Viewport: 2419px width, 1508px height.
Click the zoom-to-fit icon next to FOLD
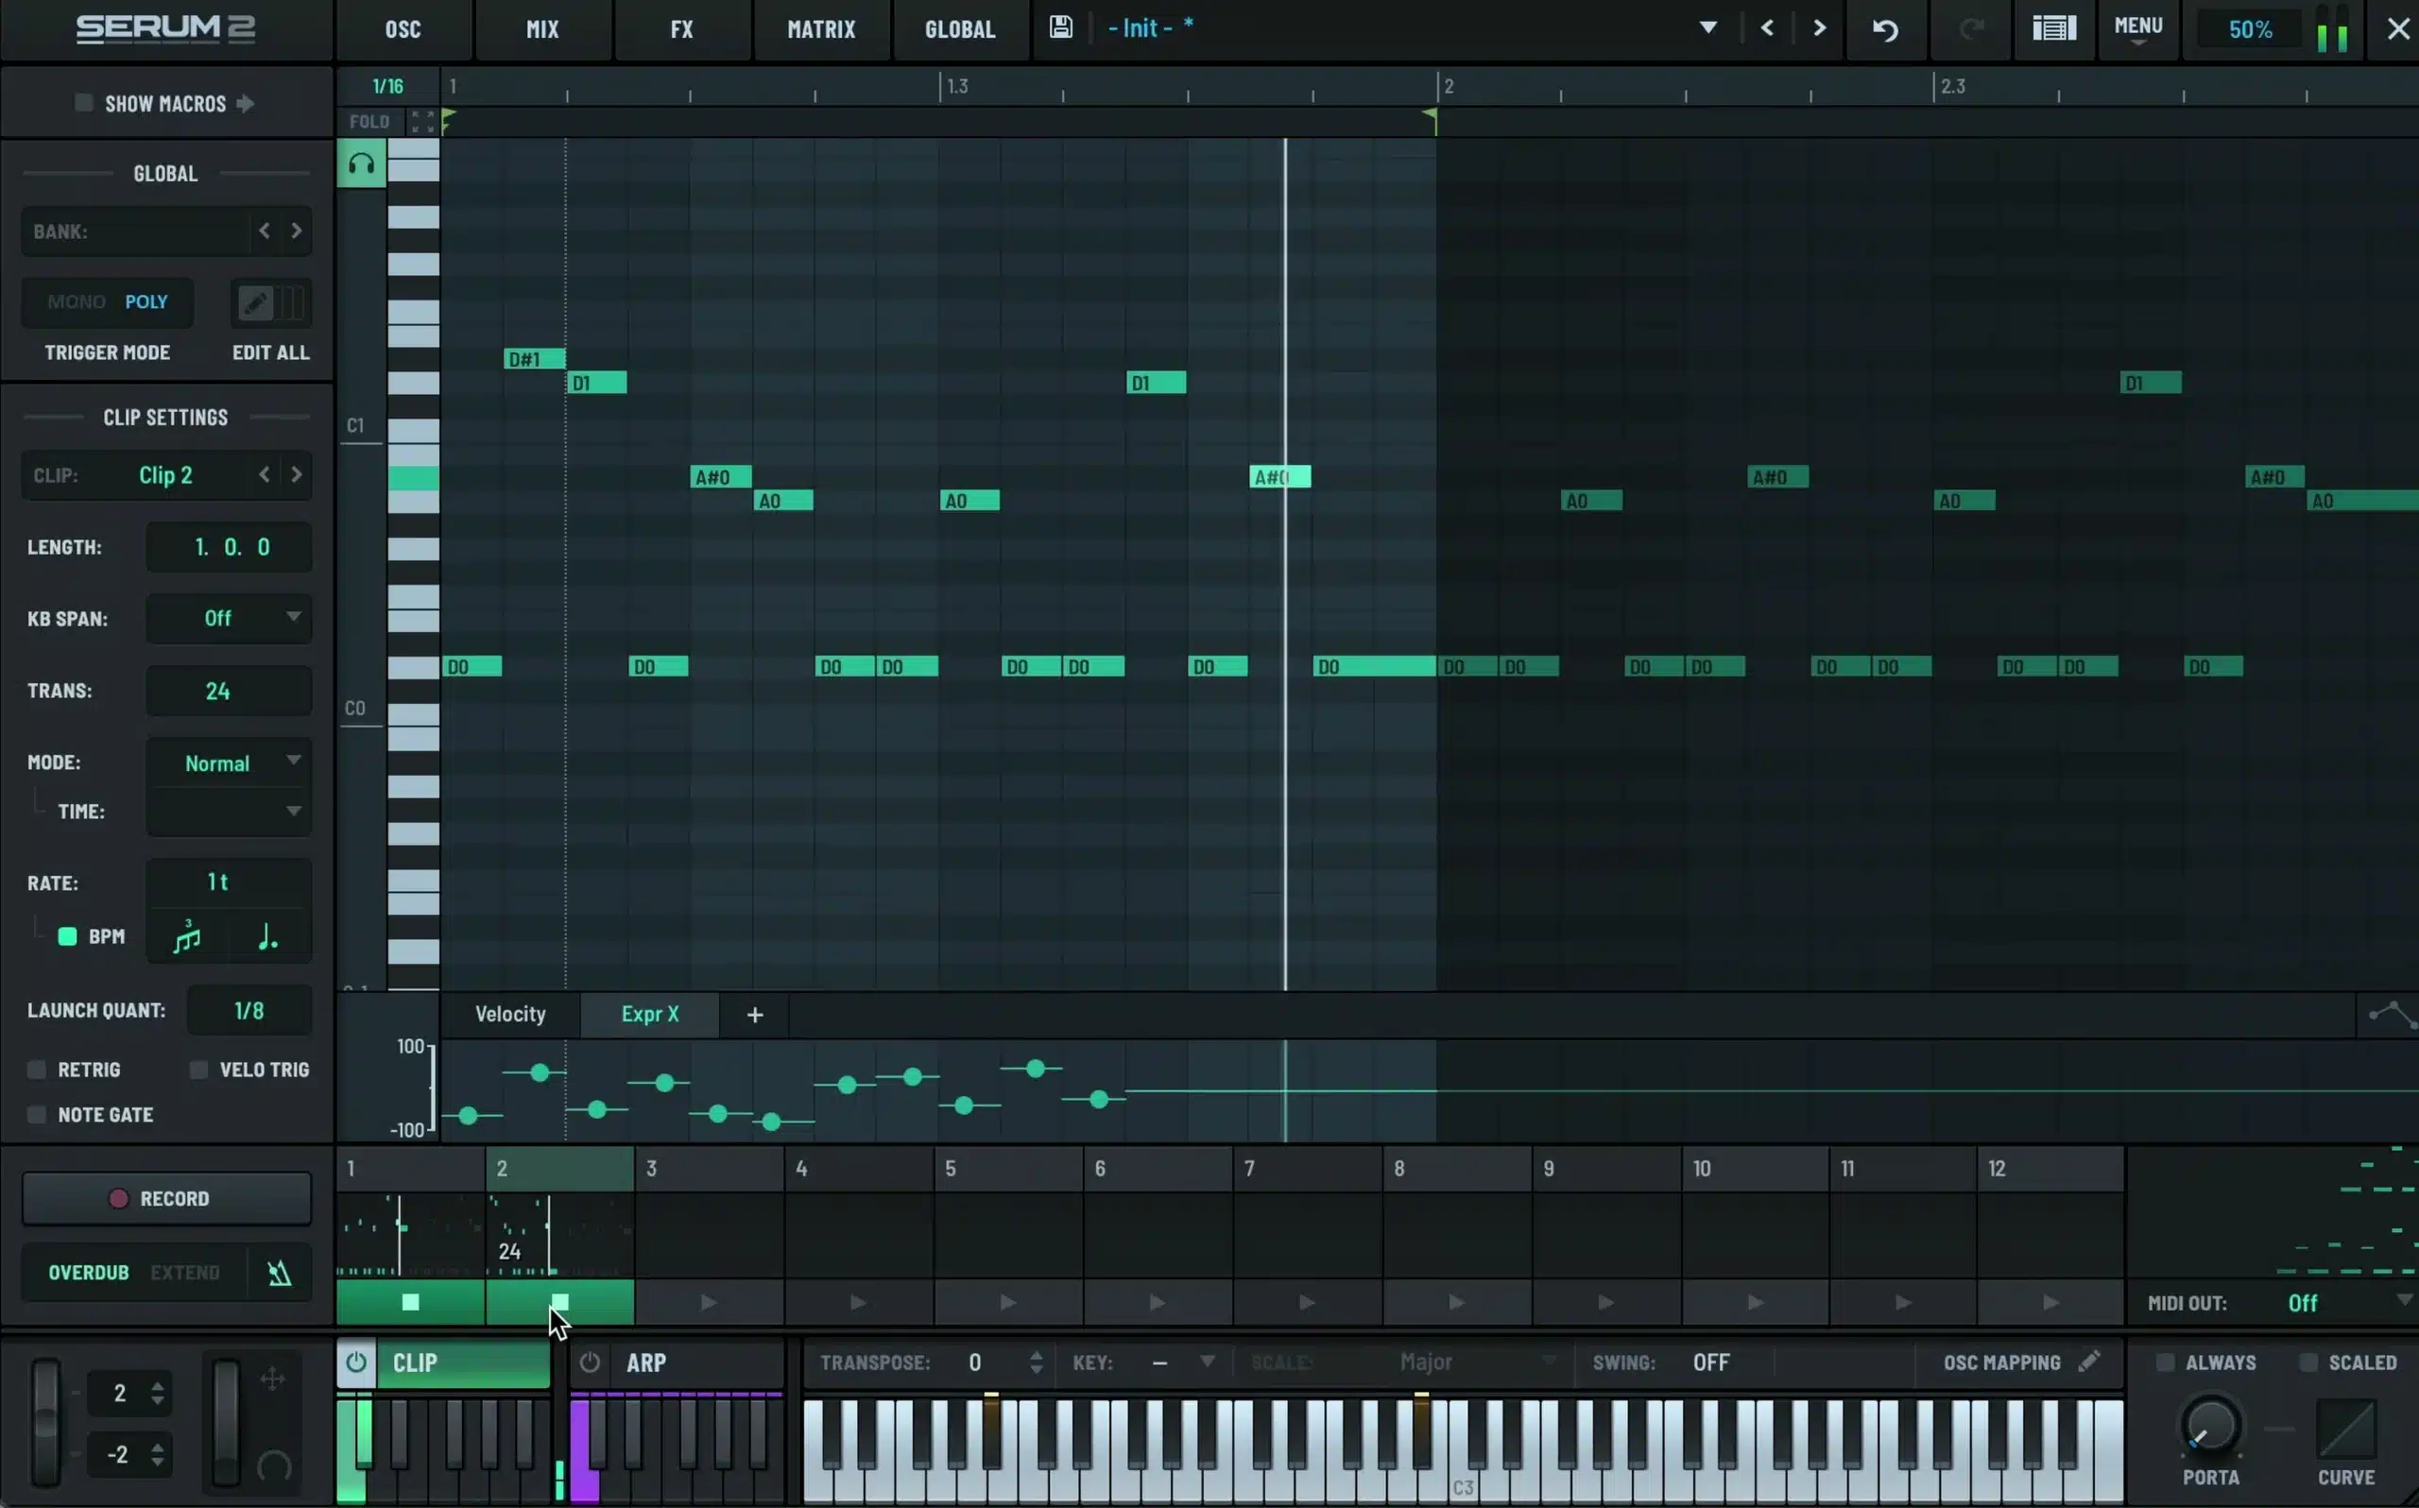(x=422, y=122)
